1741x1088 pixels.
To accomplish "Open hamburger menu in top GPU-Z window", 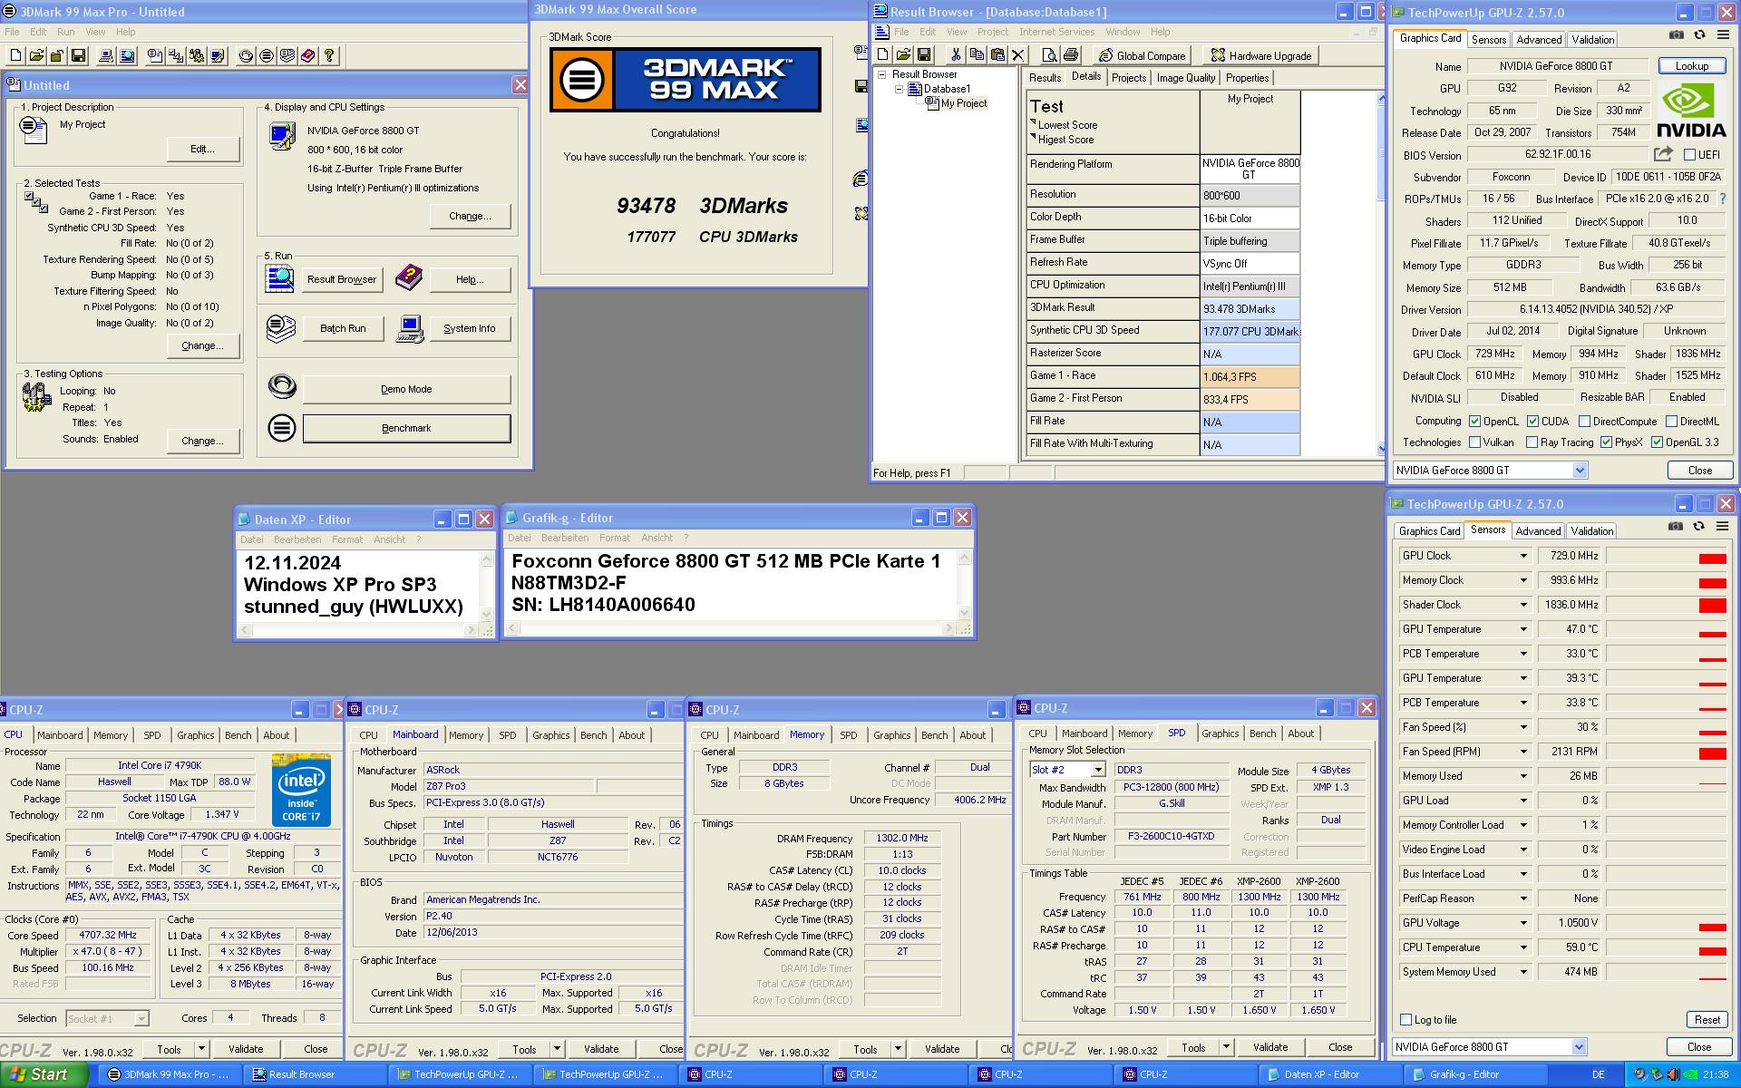I will click(x=1723, y=35).
